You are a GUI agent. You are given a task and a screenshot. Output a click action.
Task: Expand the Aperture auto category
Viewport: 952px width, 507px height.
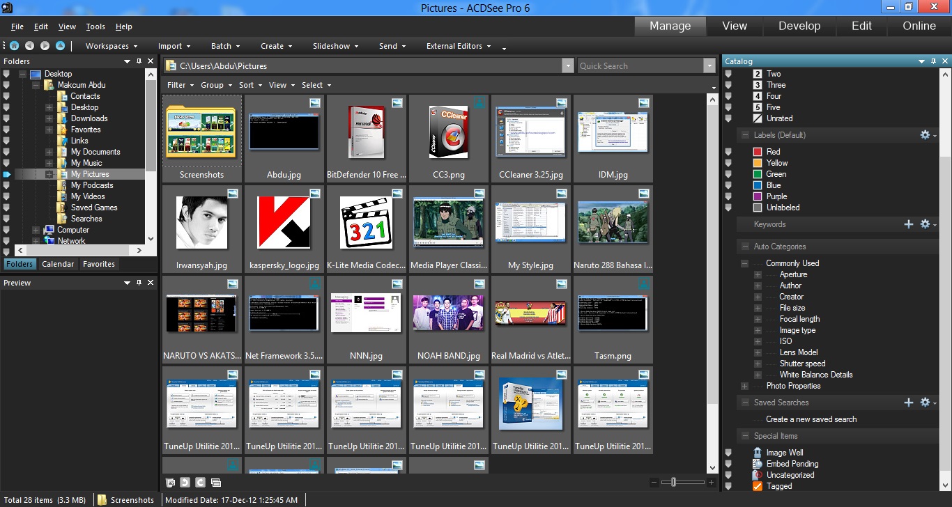pos(758,274)
